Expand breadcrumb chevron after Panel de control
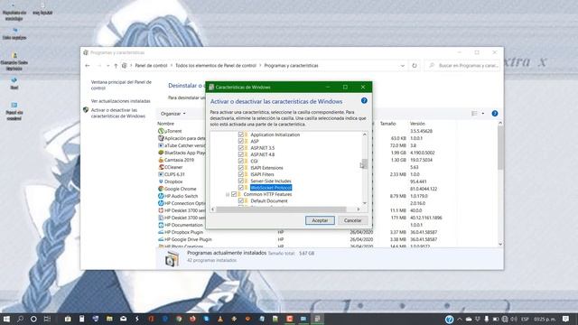Viewport: 578px width, 325px height. tap(172, 66)
